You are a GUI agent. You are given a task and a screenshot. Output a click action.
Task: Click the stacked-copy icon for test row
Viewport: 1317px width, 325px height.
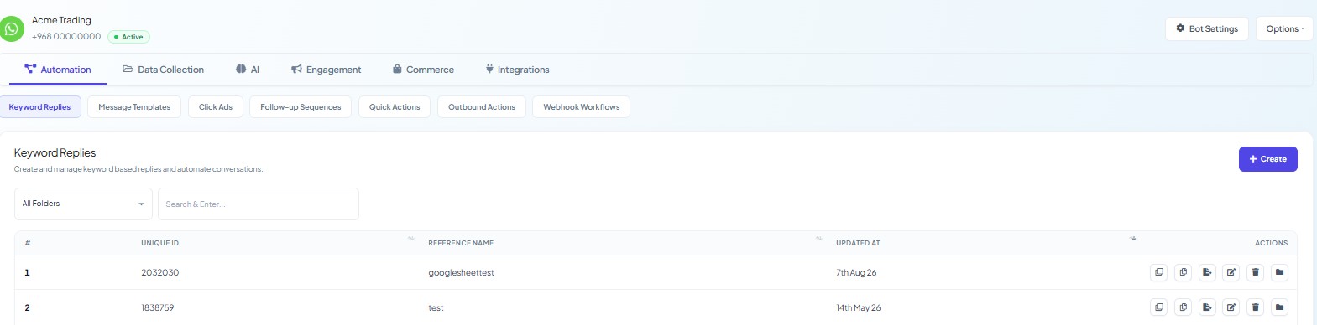click(x=1159, y=307)
